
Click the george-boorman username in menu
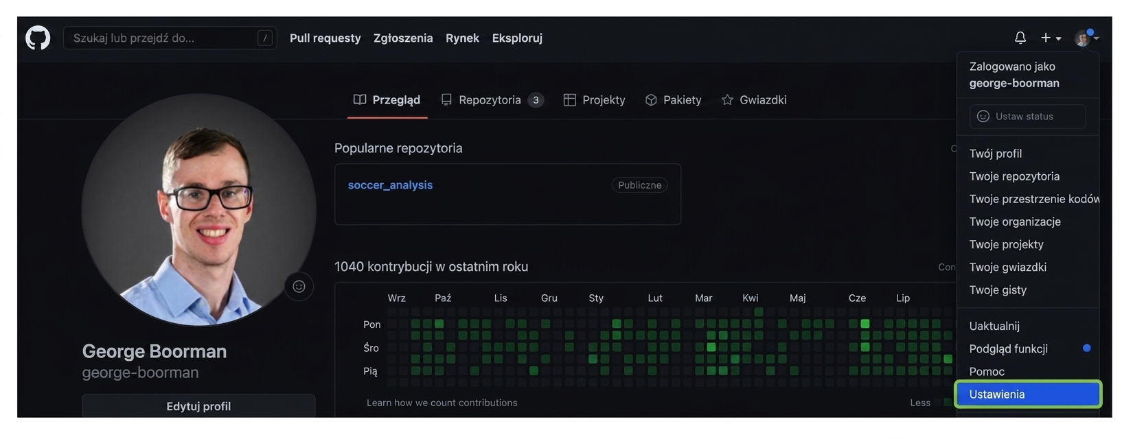pyautogui.click(x=1014, y=83)
